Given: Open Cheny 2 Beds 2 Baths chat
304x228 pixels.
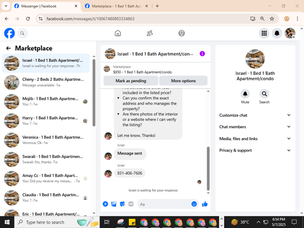Looking at the screenshot, I should [46, 82].
